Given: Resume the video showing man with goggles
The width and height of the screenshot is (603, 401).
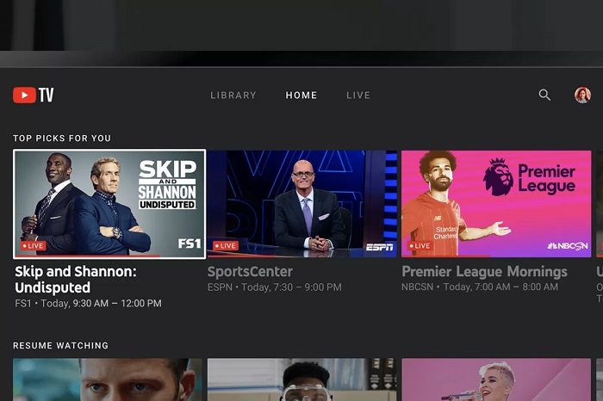Looking at the screenshot, I should tap(301, 379).
